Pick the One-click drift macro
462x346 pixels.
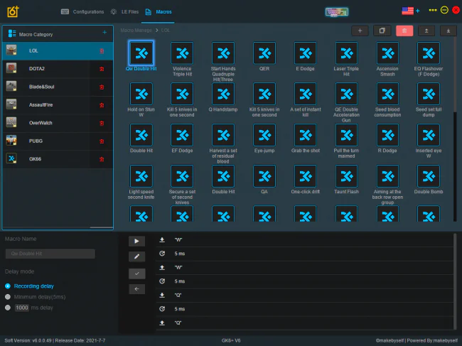pyautogui.click(x=305, y=176)
